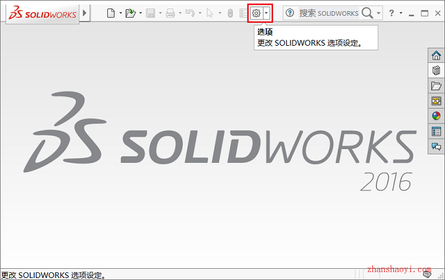This screenshot has width=445, height=280.
Task: Open the SOLIDWORKS Forum chat tab
Action: 436,147
